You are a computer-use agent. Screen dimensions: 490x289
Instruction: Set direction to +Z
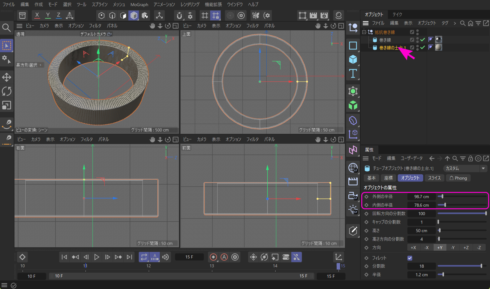pyautogui.click(x=466, y=248)
